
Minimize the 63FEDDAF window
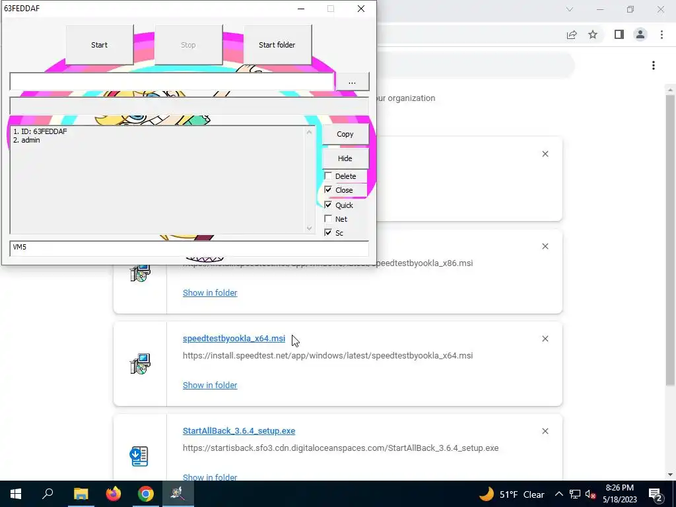coord(301,9)
